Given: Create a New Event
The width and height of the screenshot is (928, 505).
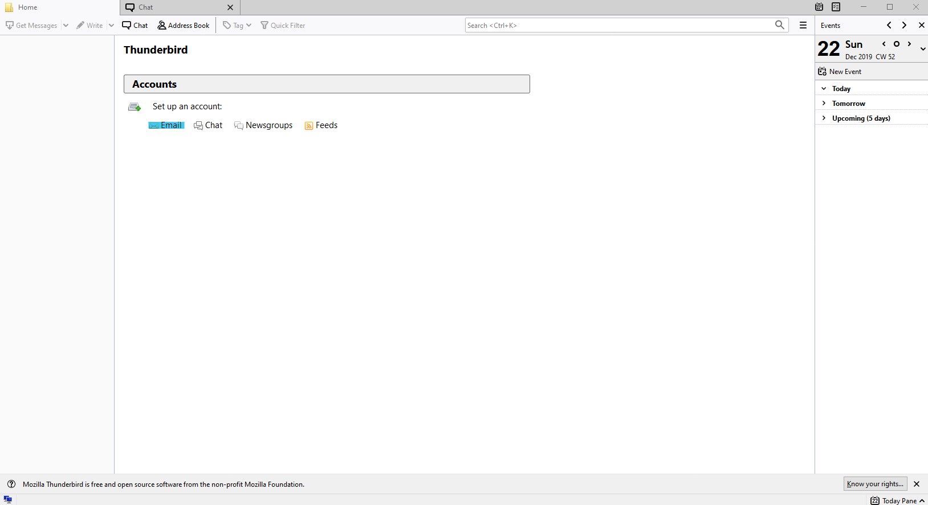Looking at the screenshot, I should 840,72.
